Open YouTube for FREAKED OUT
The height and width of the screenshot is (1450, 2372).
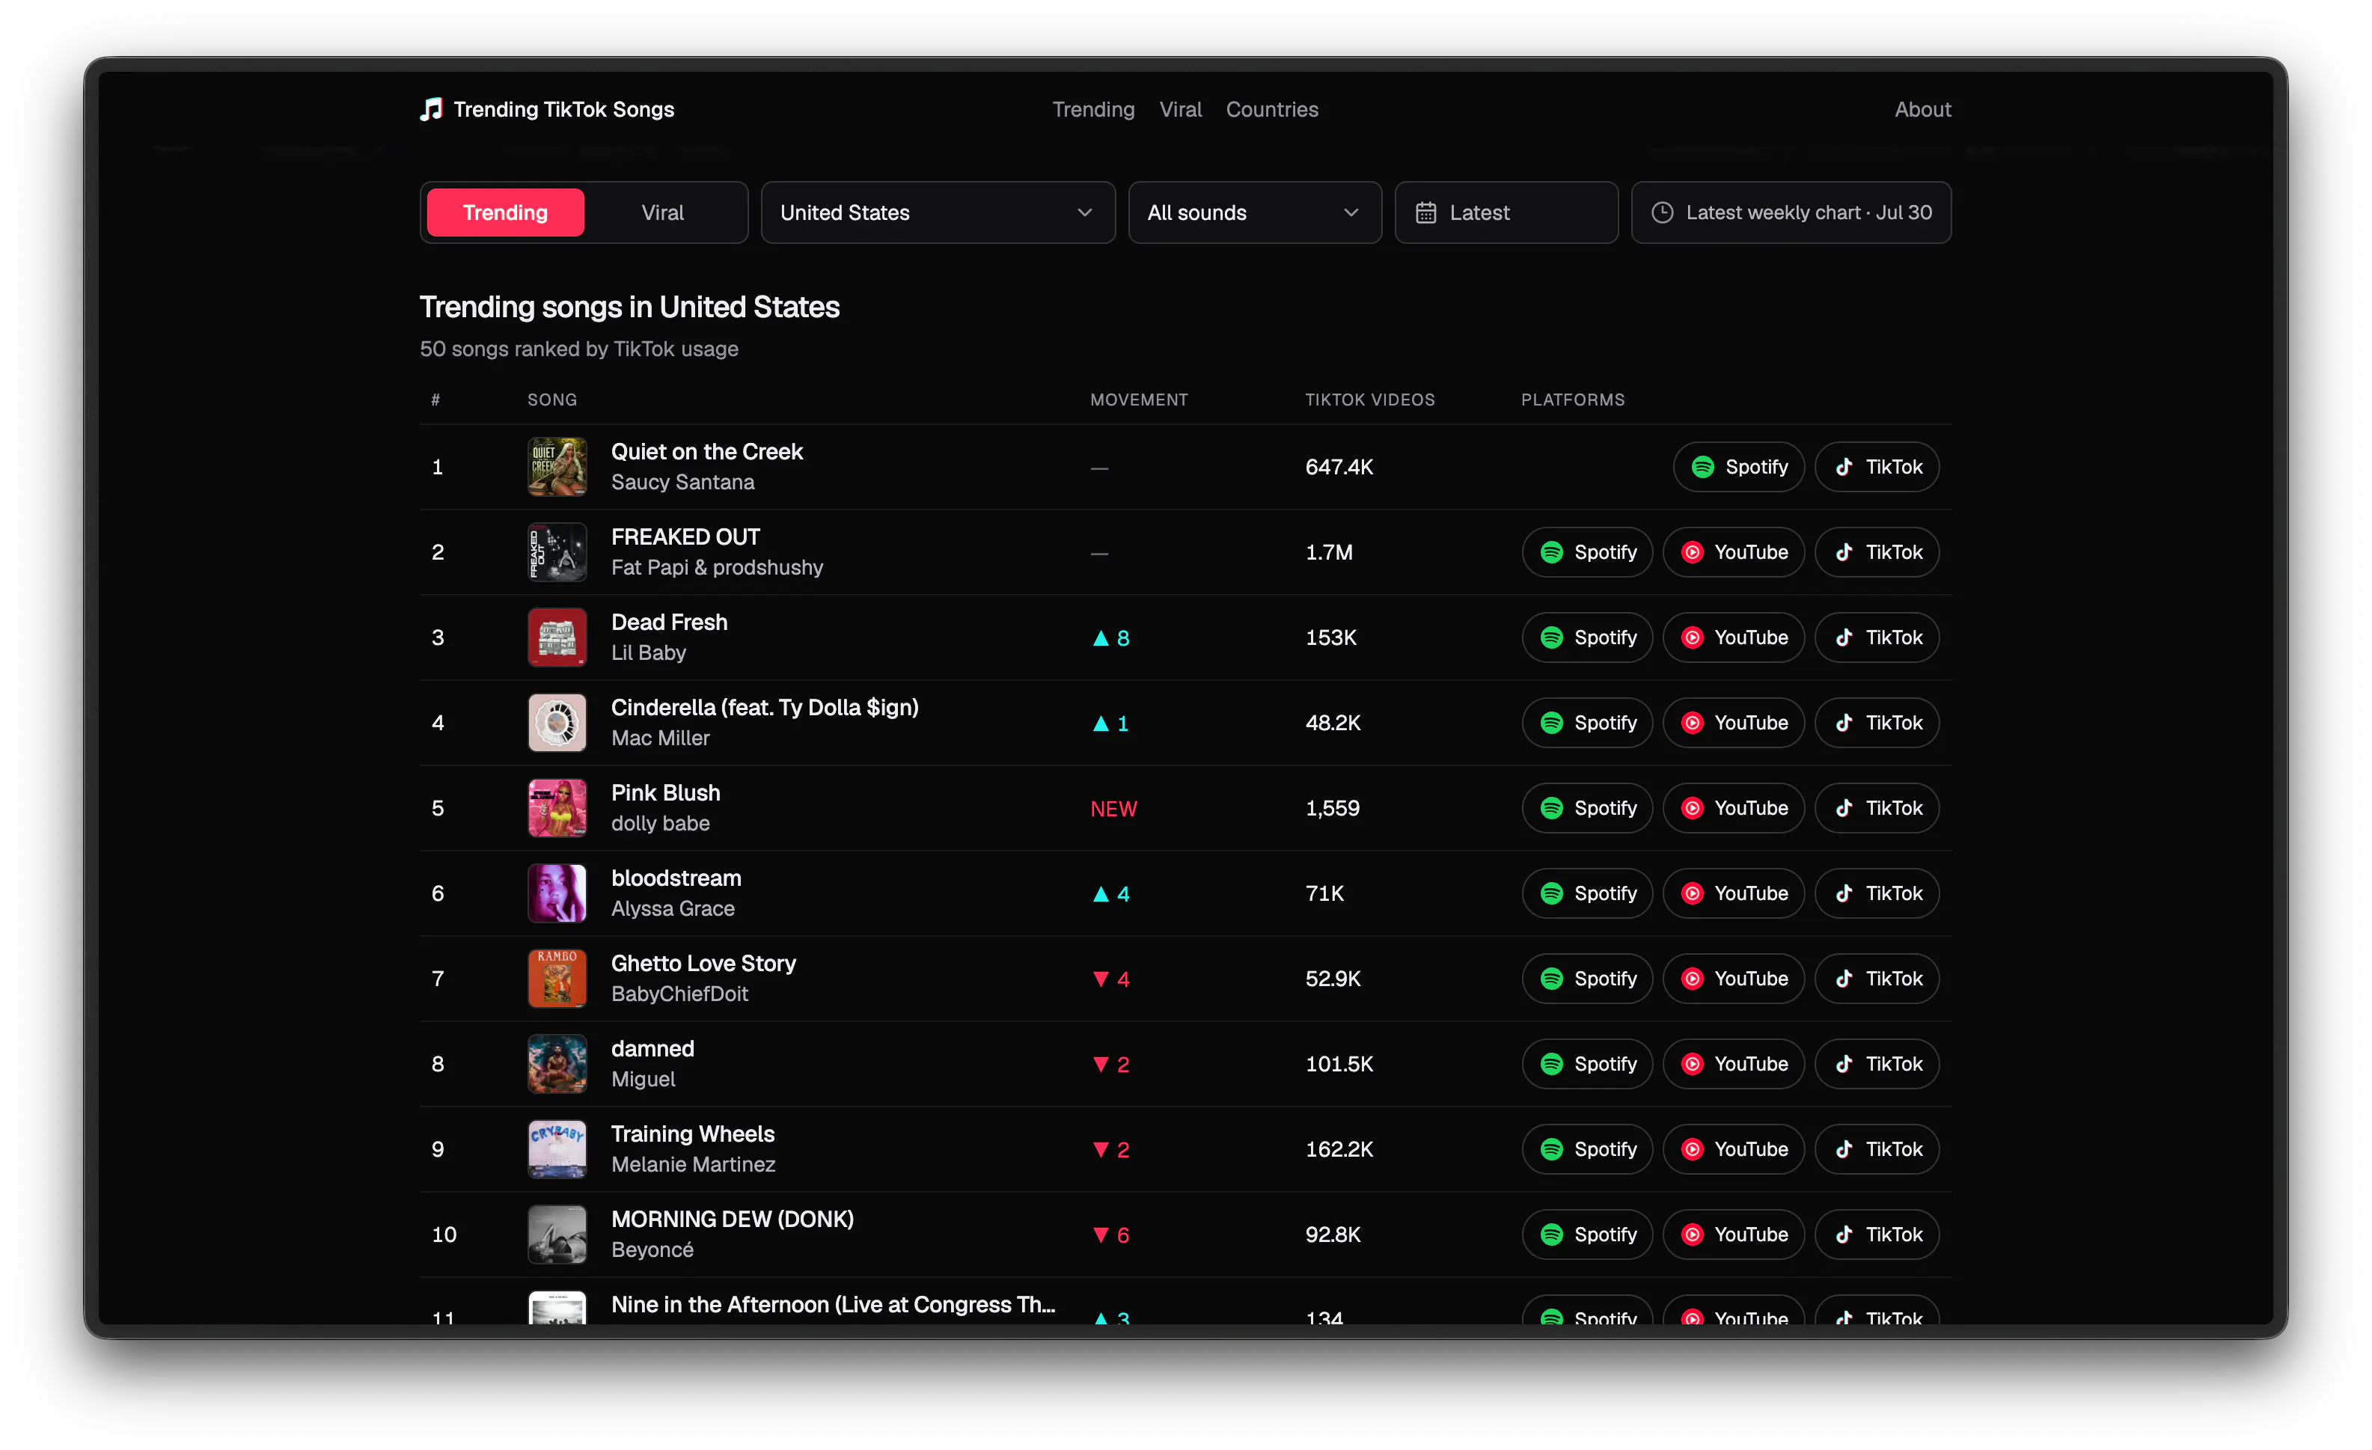point(1734,551)
